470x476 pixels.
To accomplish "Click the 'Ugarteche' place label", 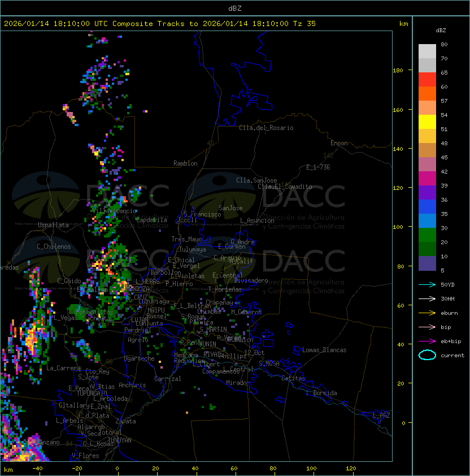I will coord(140,358).
